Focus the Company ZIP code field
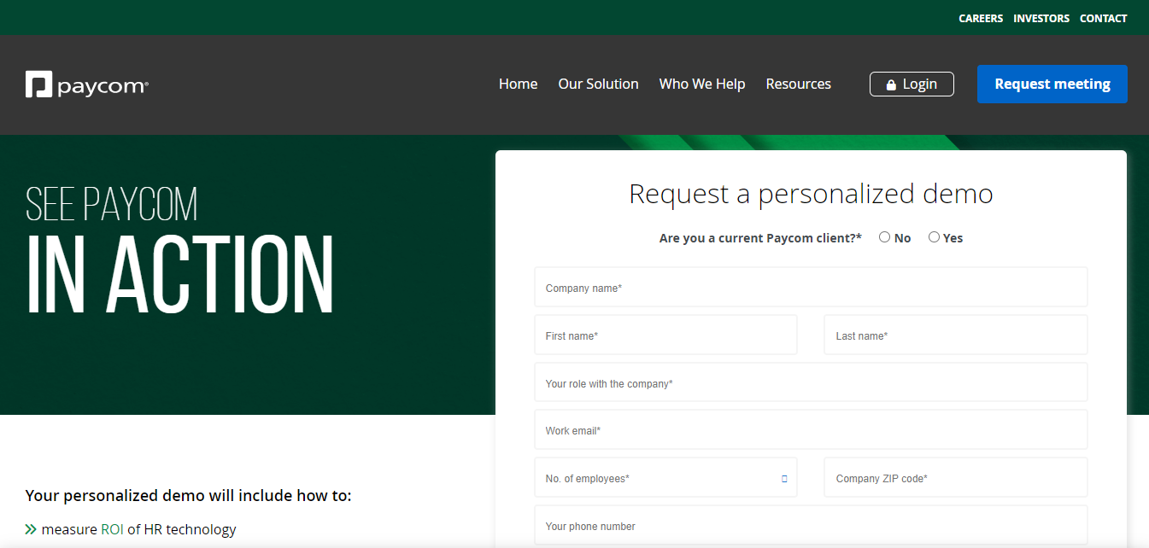 tap(956, 478)
